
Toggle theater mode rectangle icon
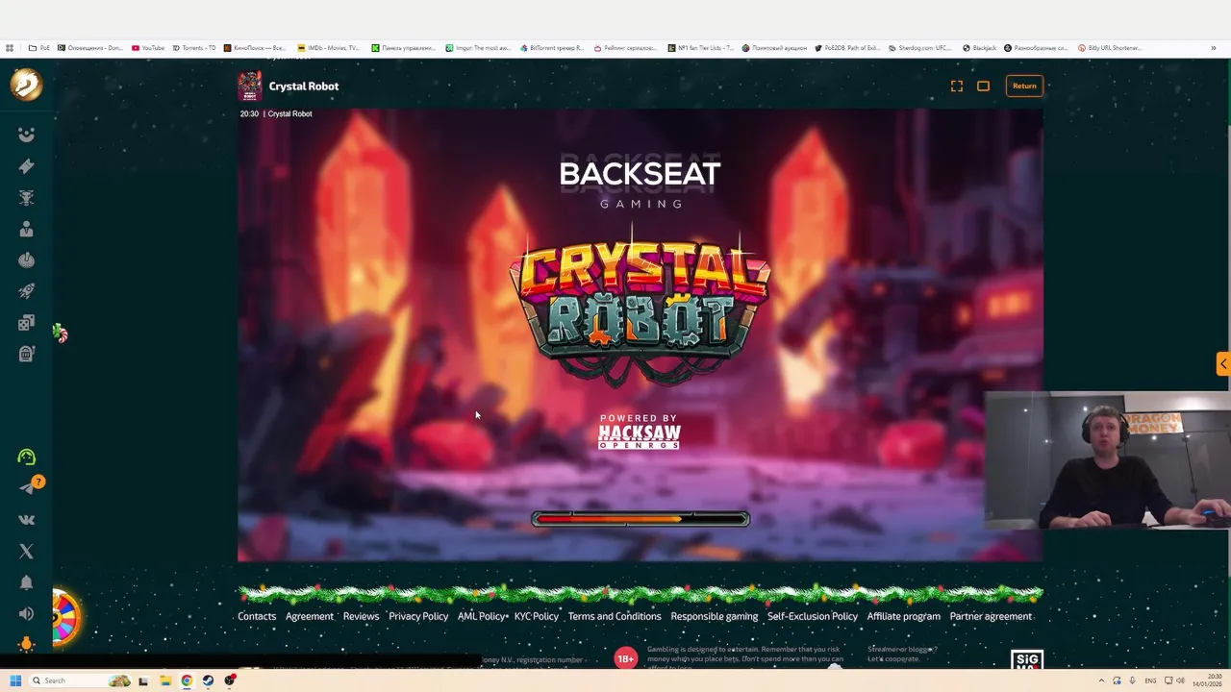(983, 86)
